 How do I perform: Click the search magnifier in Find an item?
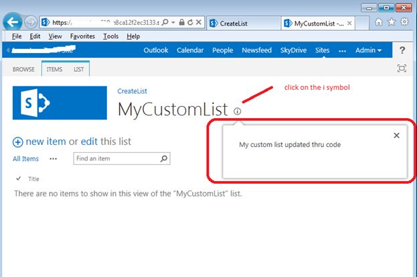[164, 159]
